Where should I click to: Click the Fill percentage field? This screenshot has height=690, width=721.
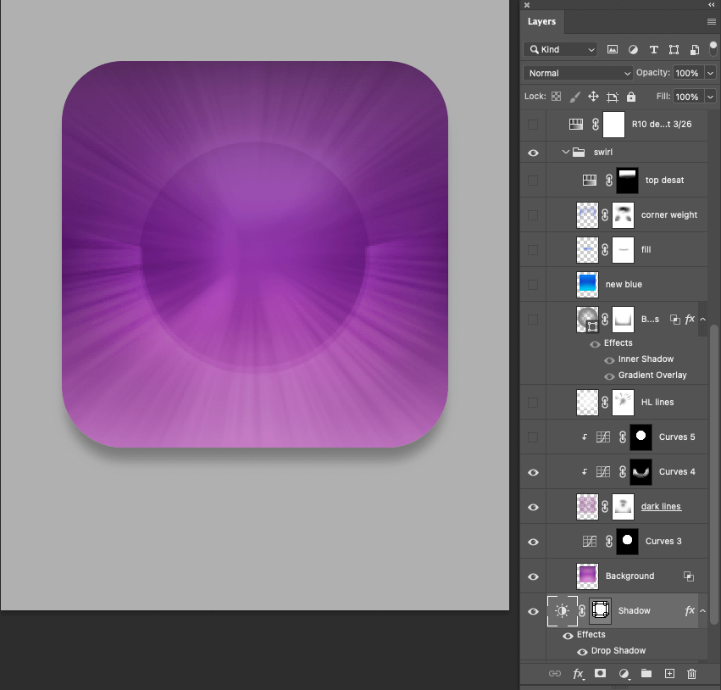pos(687,97)
